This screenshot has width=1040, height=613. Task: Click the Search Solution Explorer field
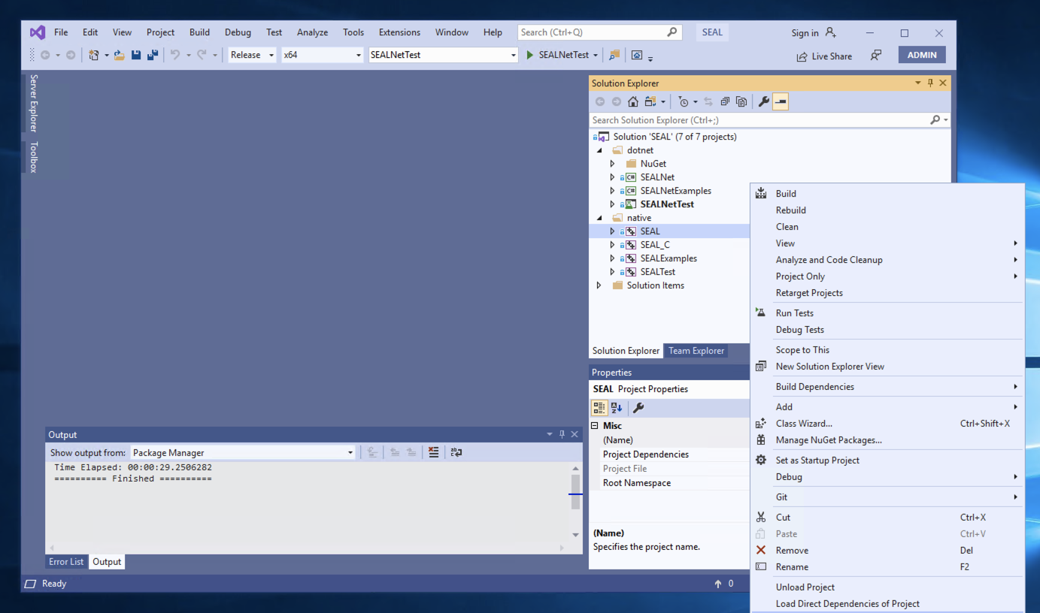coord(760,120)
